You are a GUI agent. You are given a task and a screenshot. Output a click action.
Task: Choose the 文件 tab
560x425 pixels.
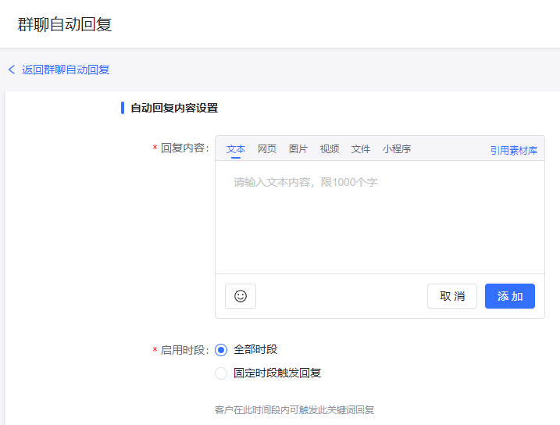pyautogui.click(x=361, y=149)
